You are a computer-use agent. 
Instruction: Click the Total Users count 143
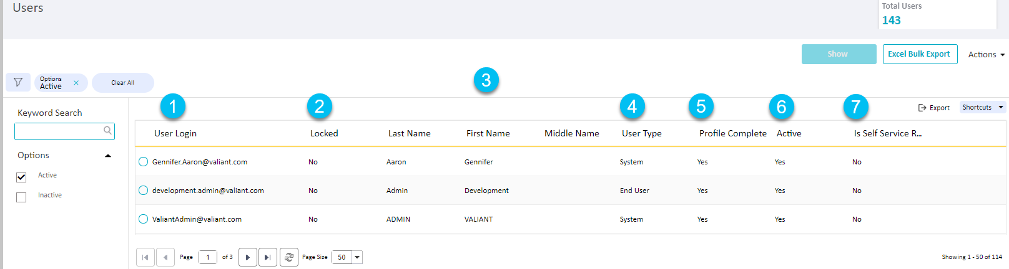coord(891,21)
